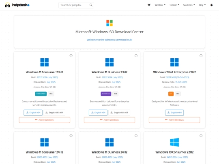The width and height of the screenshot is (219, 164).
Task: Open the WebTool dropdown menu
Action: [x=160, y=5]
